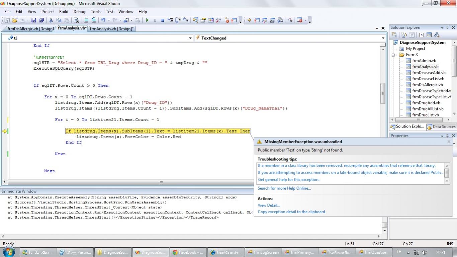Click the View Designer icon in Solution Explorer

click(x=429, y=35)
